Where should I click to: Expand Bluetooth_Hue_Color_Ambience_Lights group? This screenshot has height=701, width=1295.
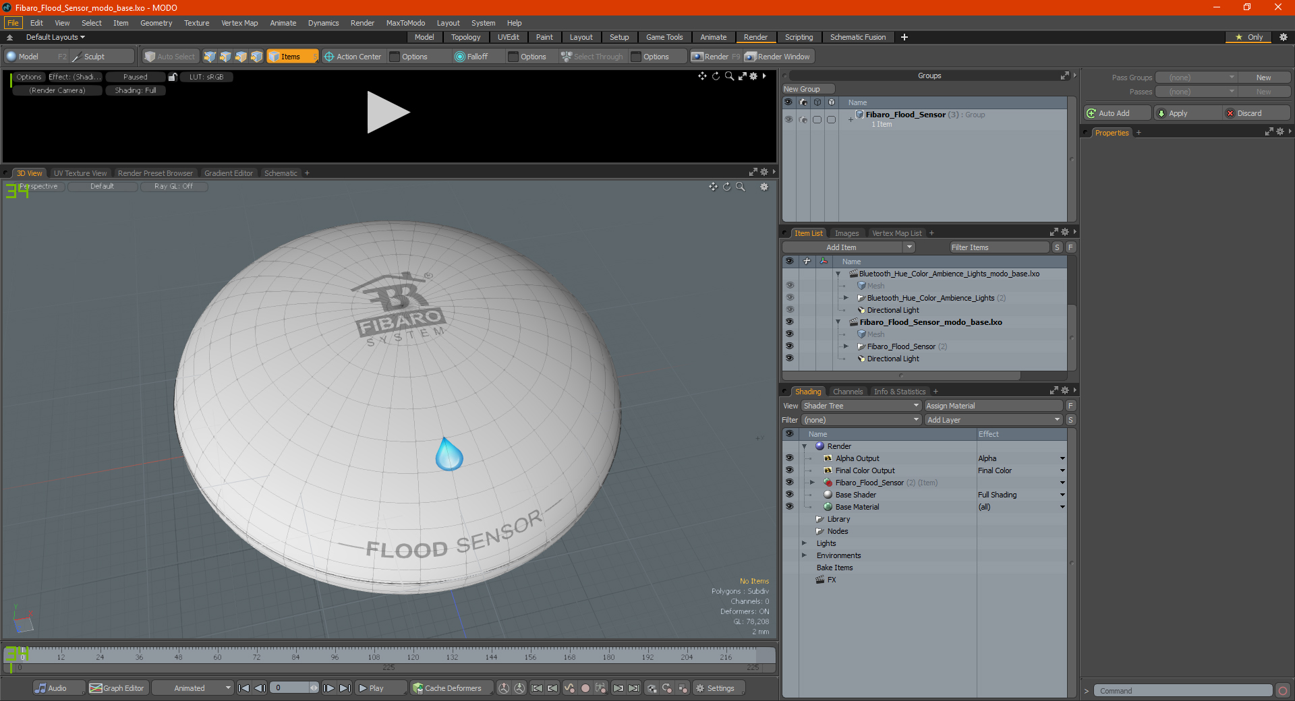(x=846, y=298)
